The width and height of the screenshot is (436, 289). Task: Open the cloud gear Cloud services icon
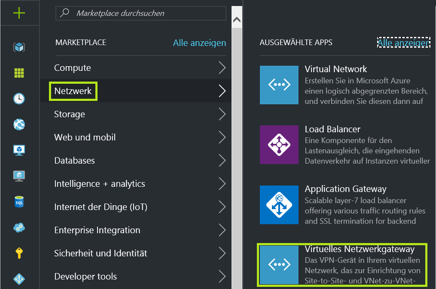19,228
